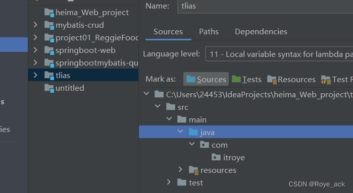Click the heima_Web_project module folder icon
The width and height of the screenshot is (353, 193).
(x=49, y=13)
